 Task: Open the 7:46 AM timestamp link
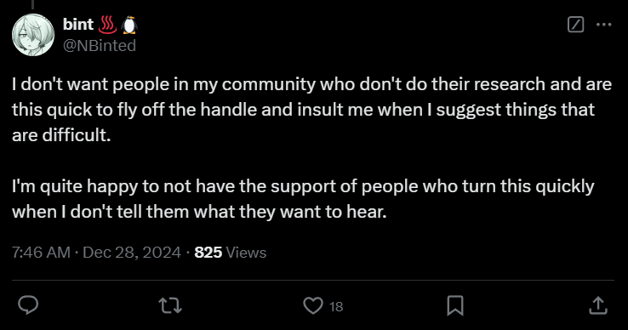click(x=41, y=253)
